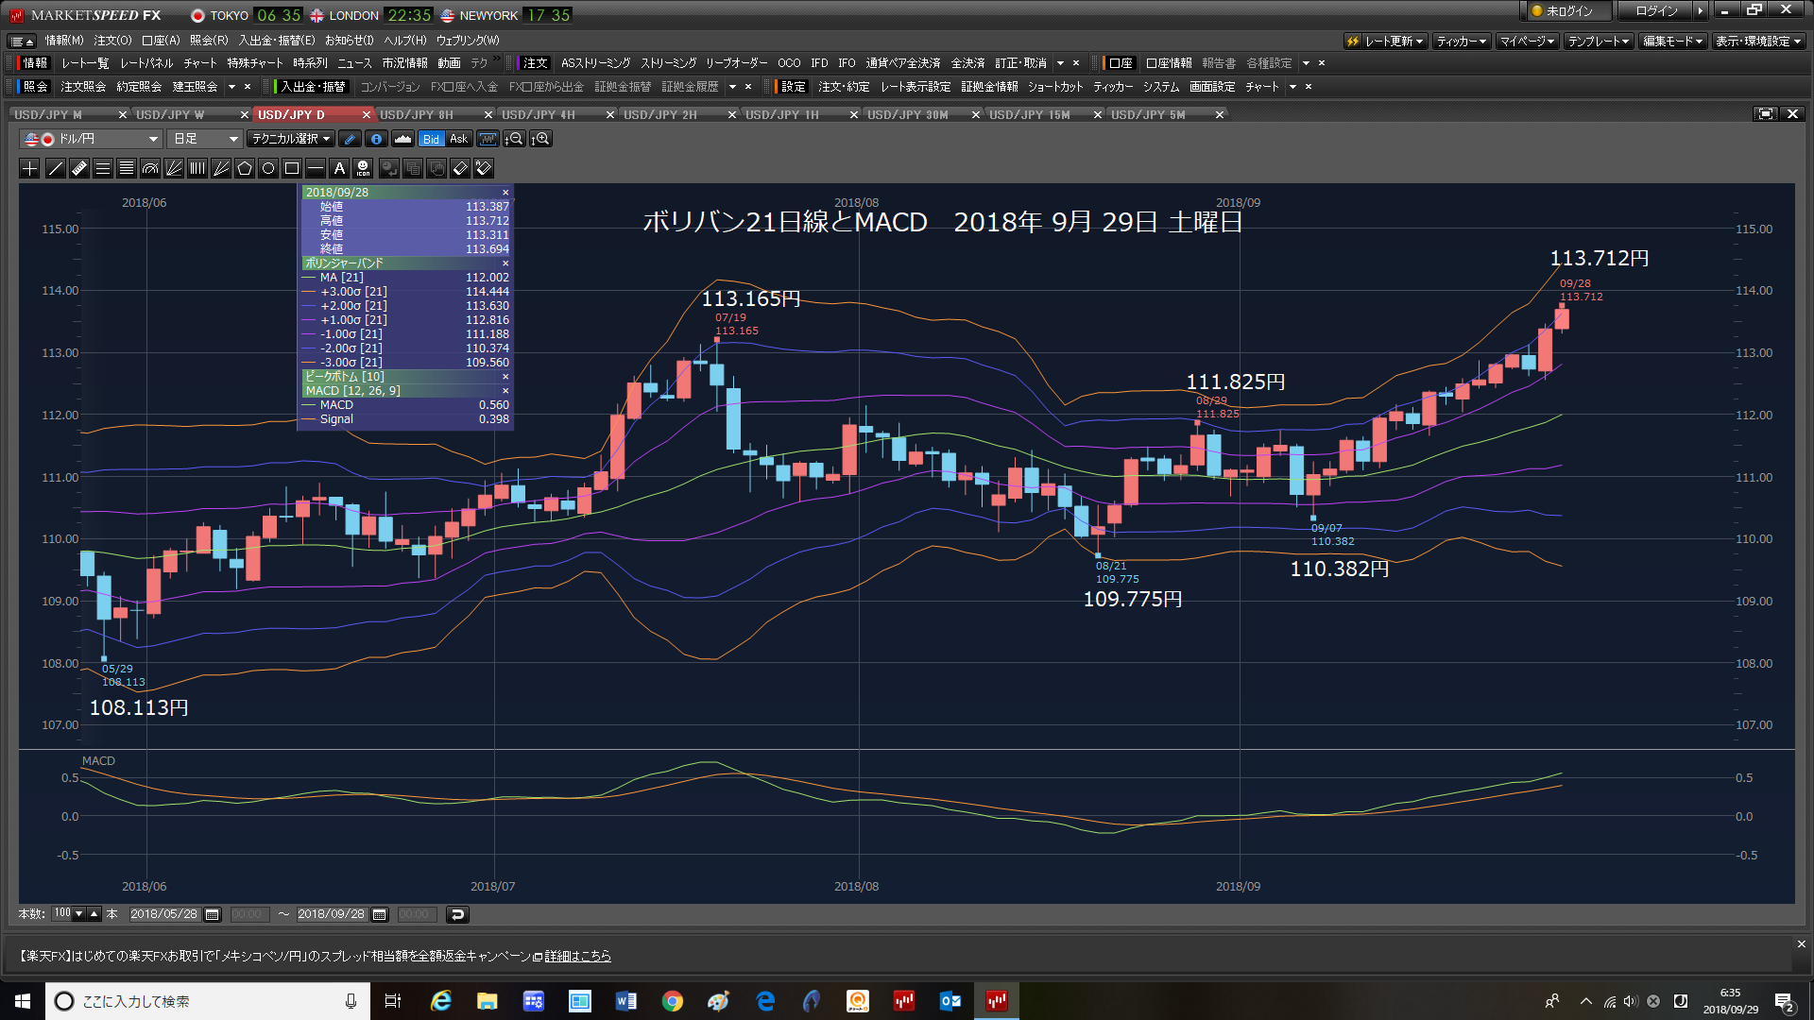Select the trend line drawing tool

click(x=56, y=168)
